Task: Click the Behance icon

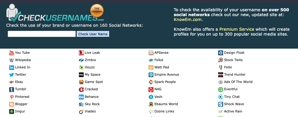Action: click(81, 97)
